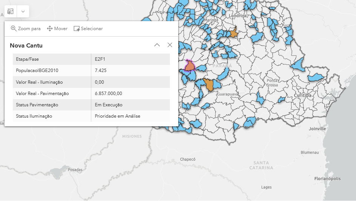Click the Zoom para magnifier action
Screen dimensions: 356x201
coord(26,29)
